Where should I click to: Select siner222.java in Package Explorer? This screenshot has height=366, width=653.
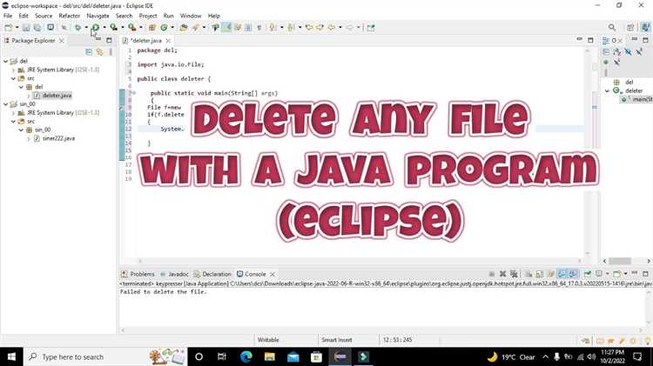click(x=58, y=138)
